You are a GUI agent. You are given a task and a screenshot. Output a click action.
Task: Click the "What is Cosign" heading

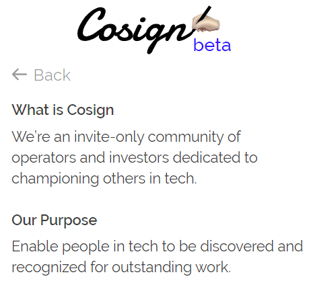[63, 110]
